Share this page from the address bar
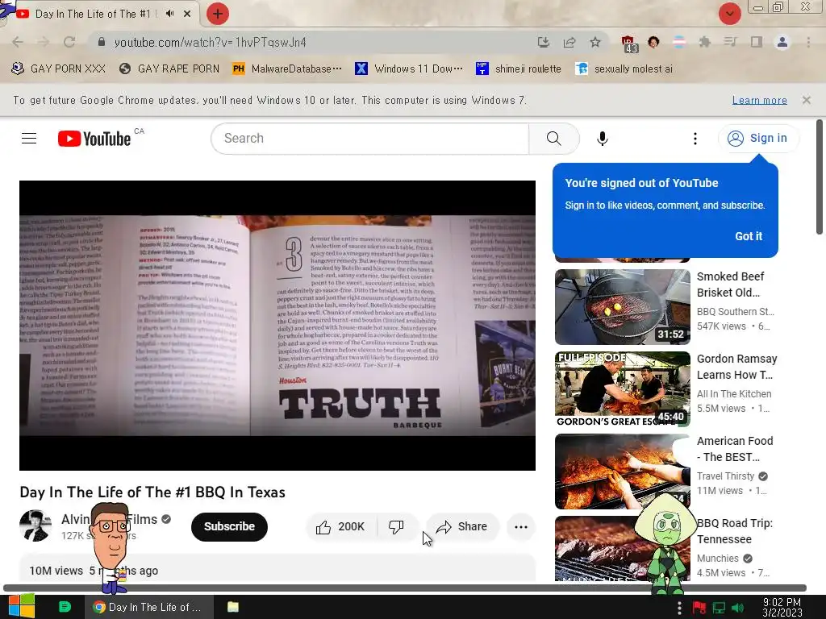Image resolution: width=826 pixels, height=619 pixels. tap(569, 42)
